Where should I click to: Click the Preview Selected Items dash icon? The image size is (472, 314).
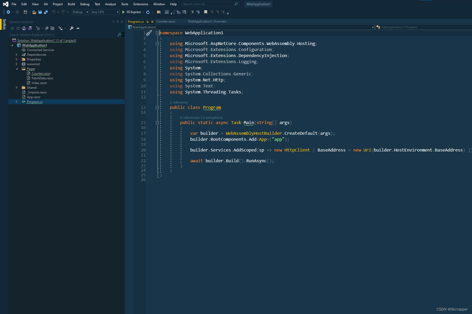pos(77,28)
